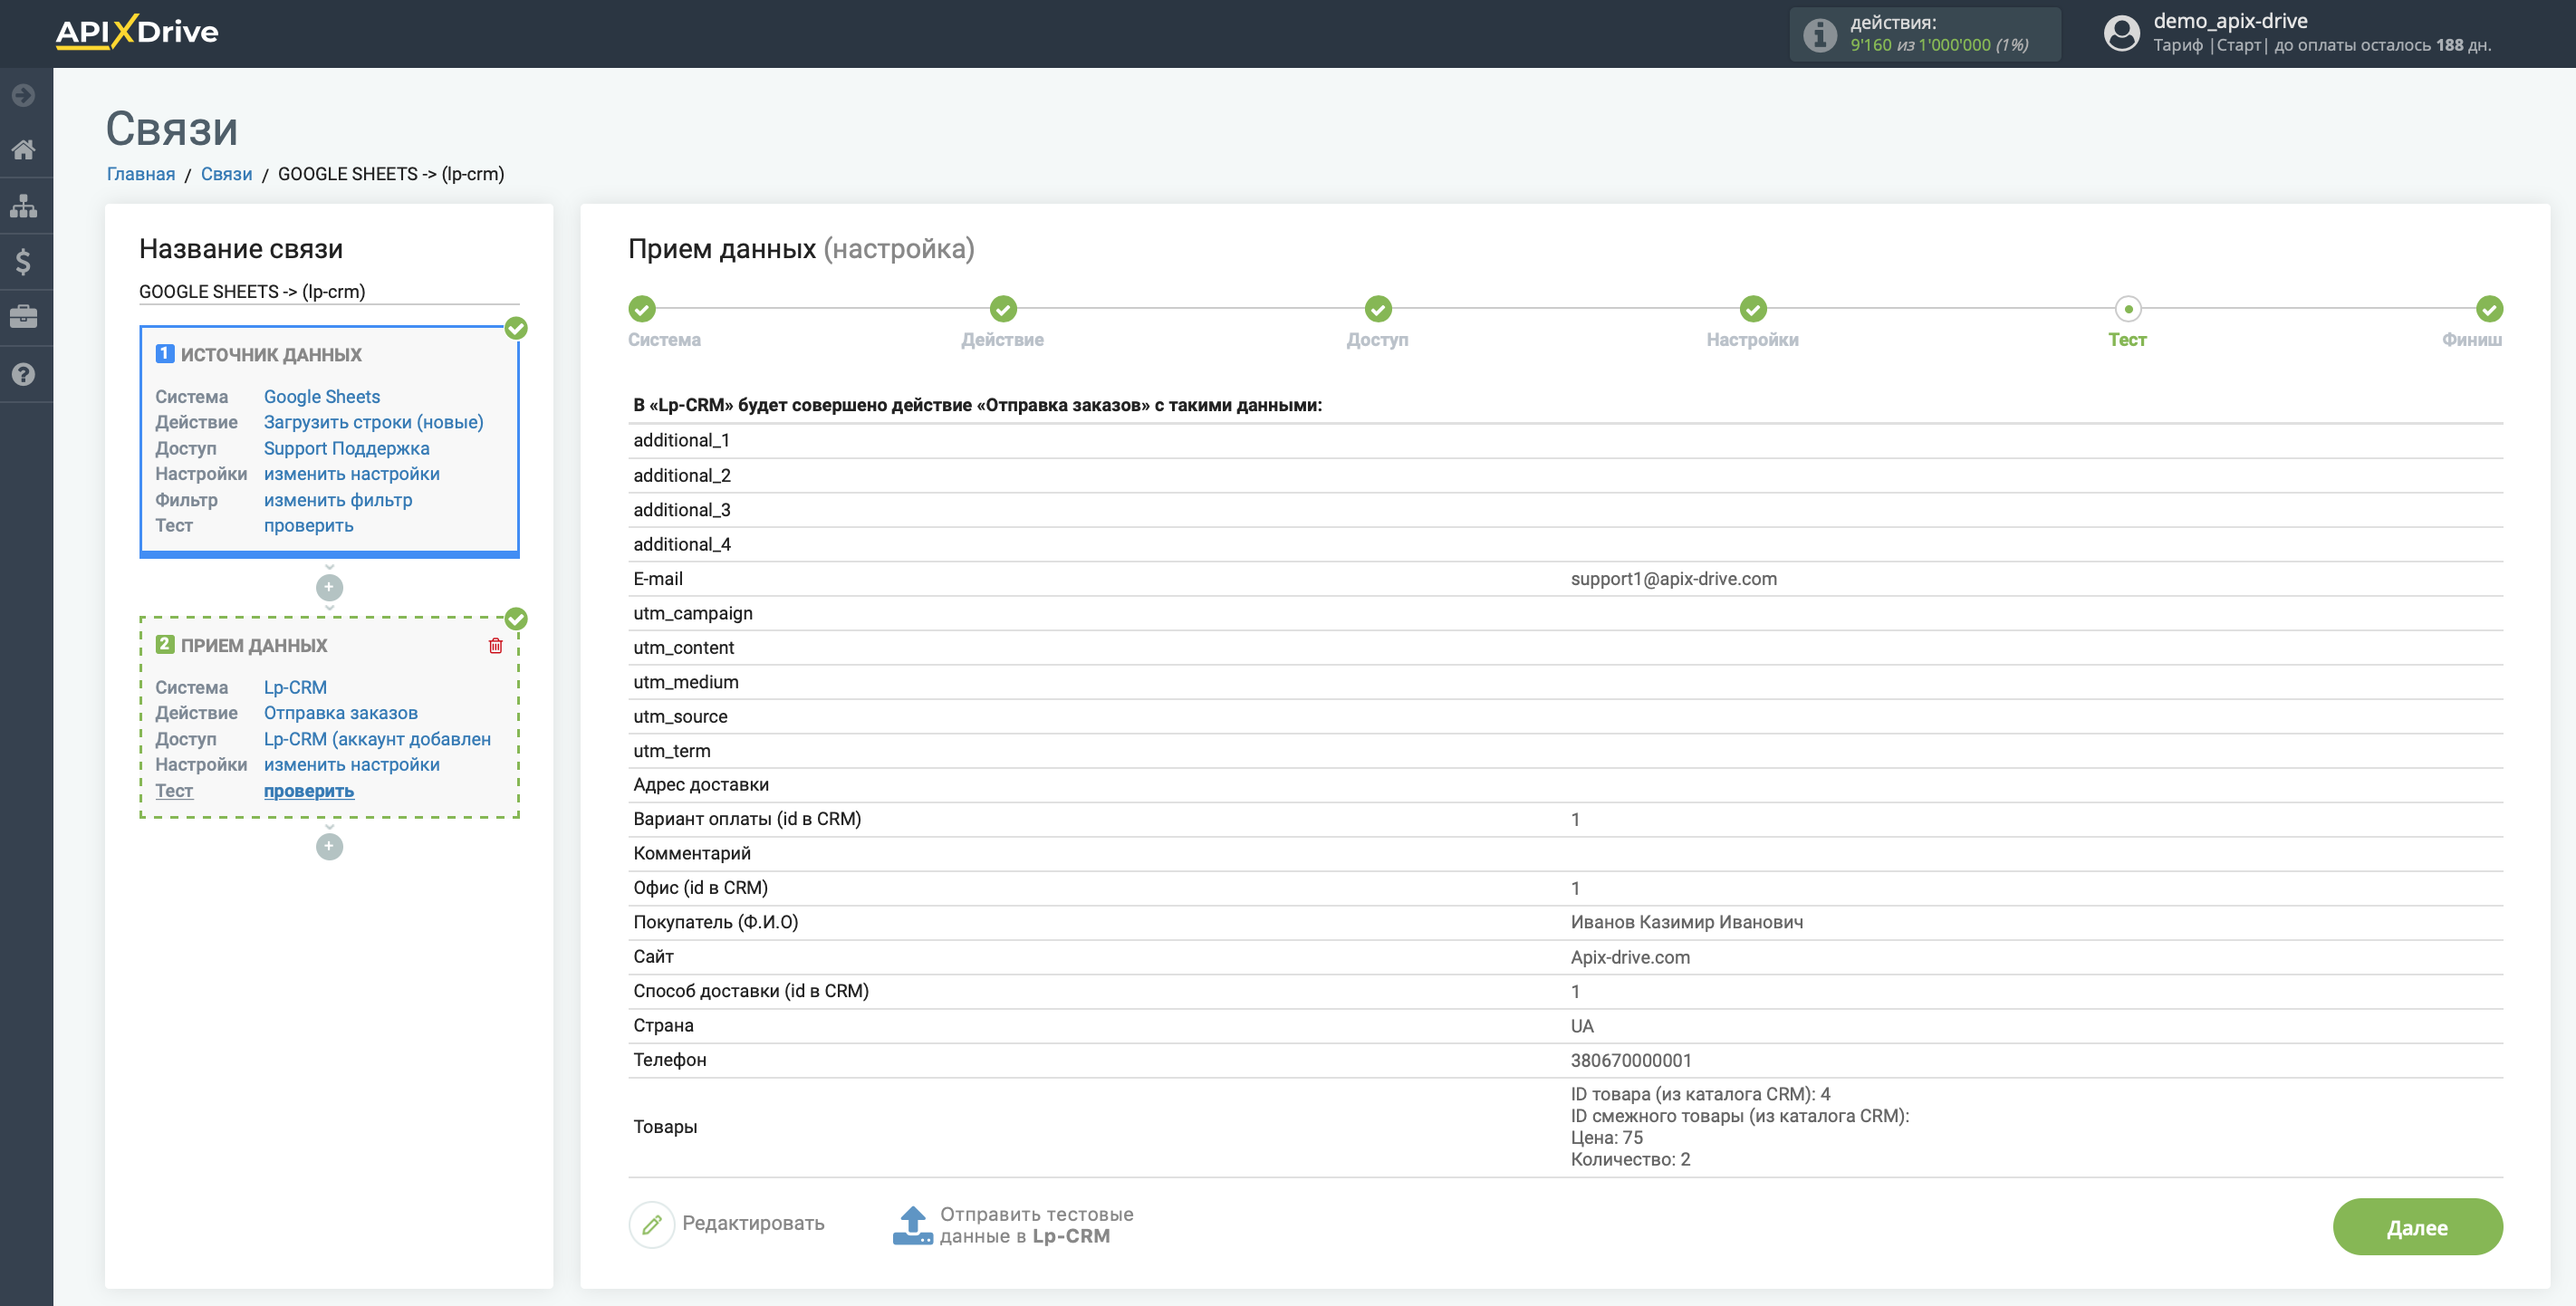Click the plus icon between source and receiver blocks
This screenshot has height=1306, width=2576.
click(x=329, y=587)
